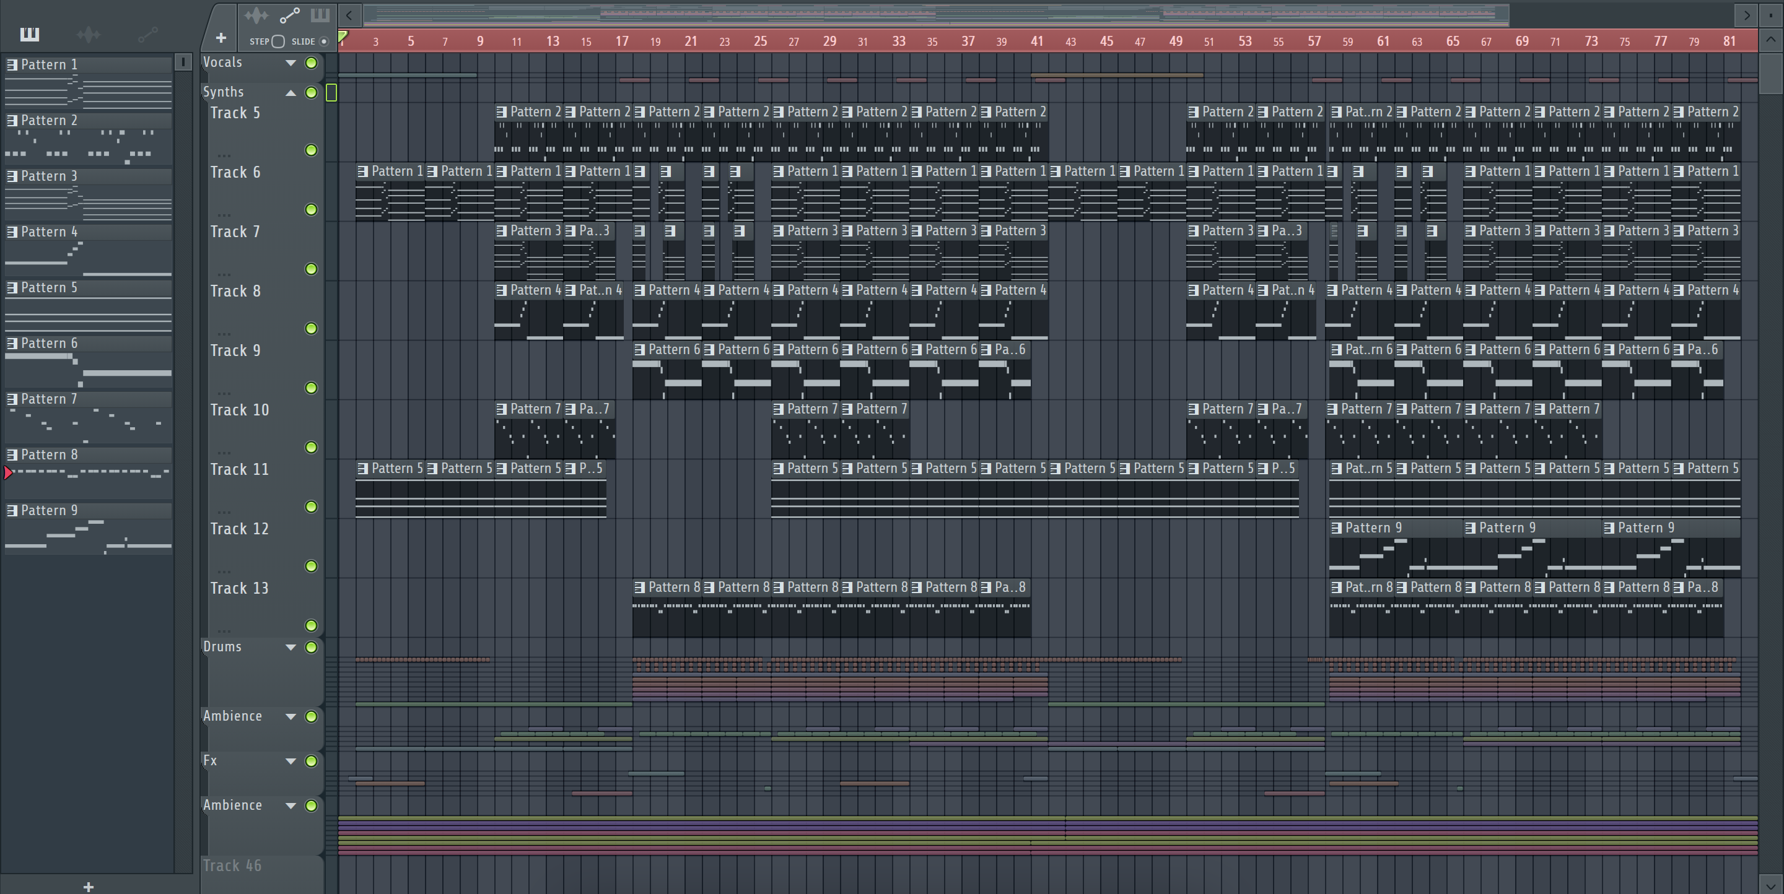Image resolution: width=1784 pixels, height=894 pixels.
Task: Click bar 17 on the timeline ruler
Action: tap(622, 41)
